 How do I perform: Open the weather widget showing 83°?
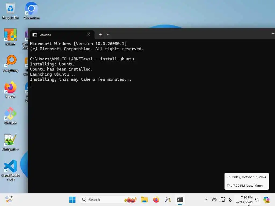click(9, 199)
